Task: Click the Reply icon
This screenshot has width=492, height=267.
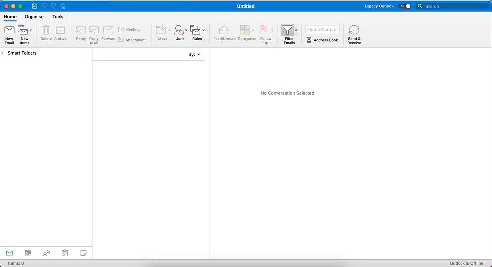Action: coord(81,30)
